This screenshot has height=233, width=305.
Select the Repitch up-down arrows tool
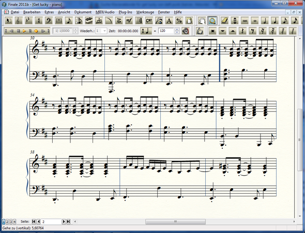pyautogui.click(x=235, y=20)
